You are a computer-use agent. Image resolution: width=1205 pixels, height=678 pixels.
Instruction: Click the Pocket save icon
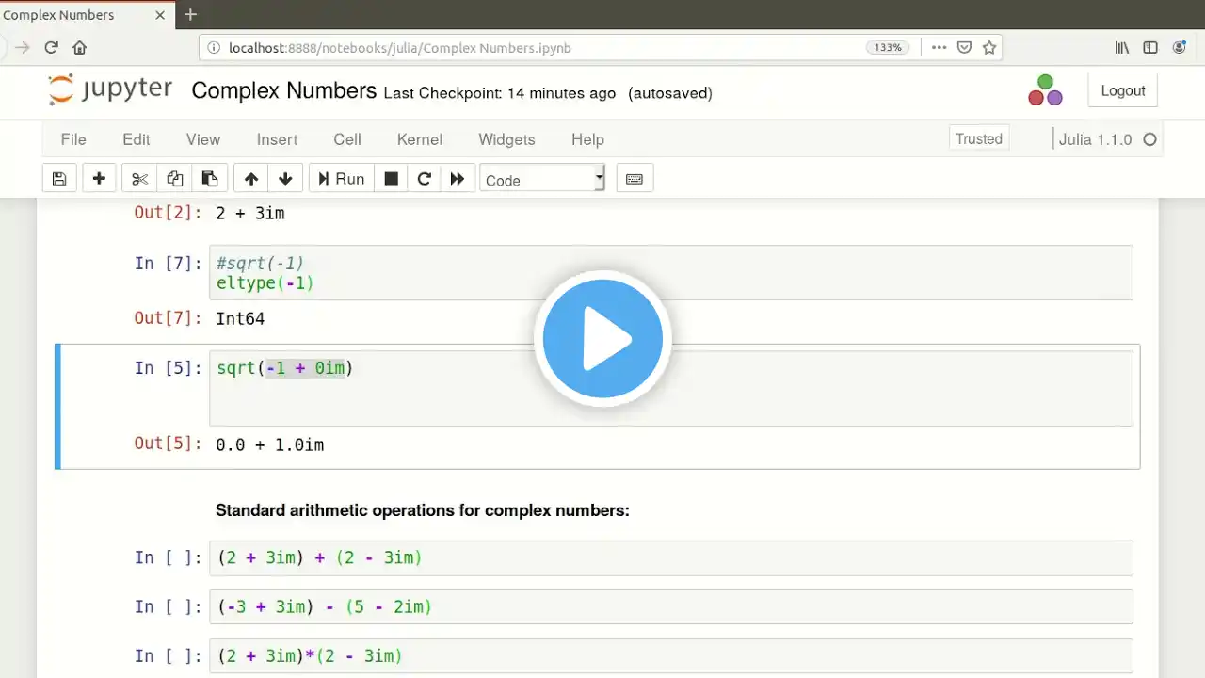[x=964, y=47]
